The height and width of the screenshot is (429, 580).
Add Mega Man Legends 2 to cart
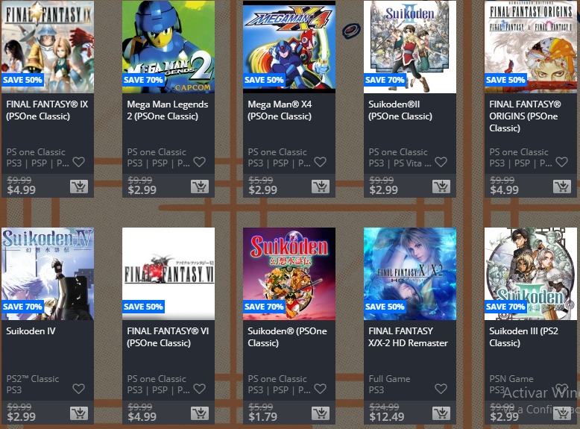tap(200, 187)
